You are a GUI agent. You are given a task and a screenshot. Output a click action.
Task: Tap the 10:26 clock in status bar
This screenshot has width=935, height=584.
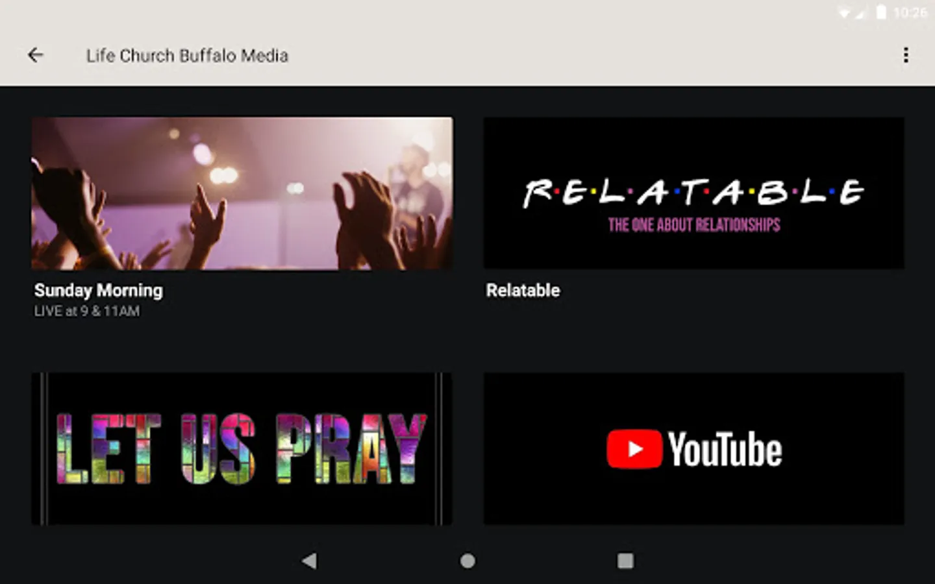click(x=910, y=12)
